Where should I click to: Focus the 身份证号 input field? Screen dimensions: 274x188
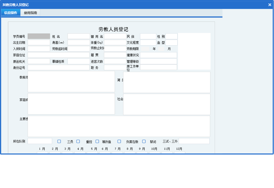tap(59, 67)
